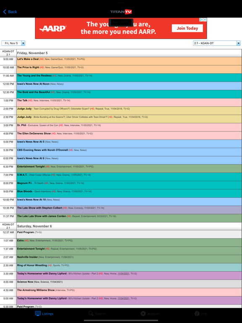Open the Info tab
Viewport: 242px width, 323px height.
[201, 314]
